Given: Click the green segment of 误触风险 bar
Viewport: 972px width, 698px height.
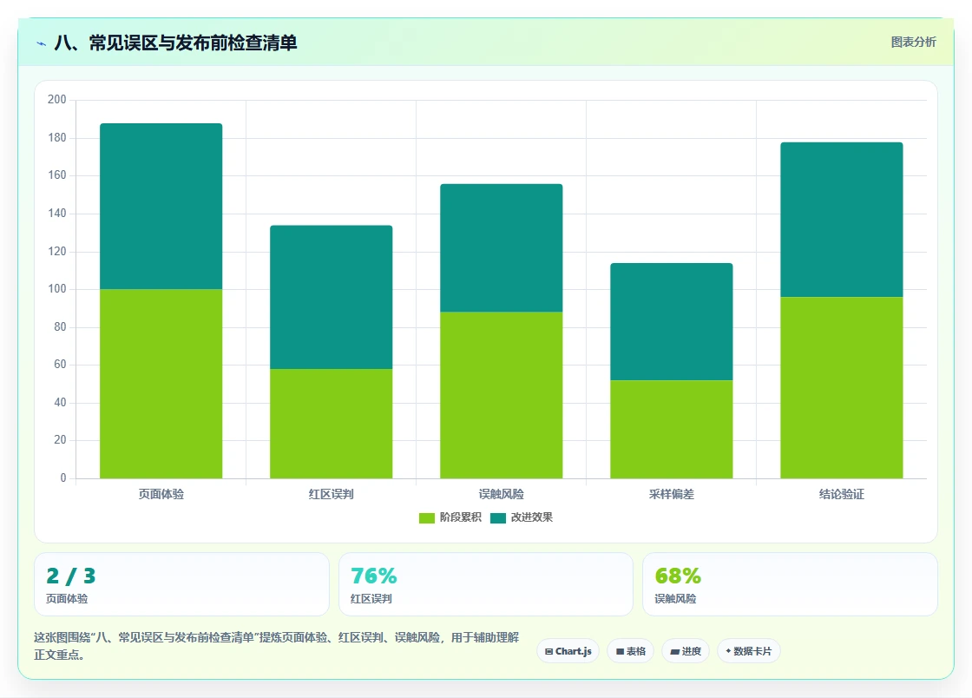Looking at the screenshot, I should point(502,396).
